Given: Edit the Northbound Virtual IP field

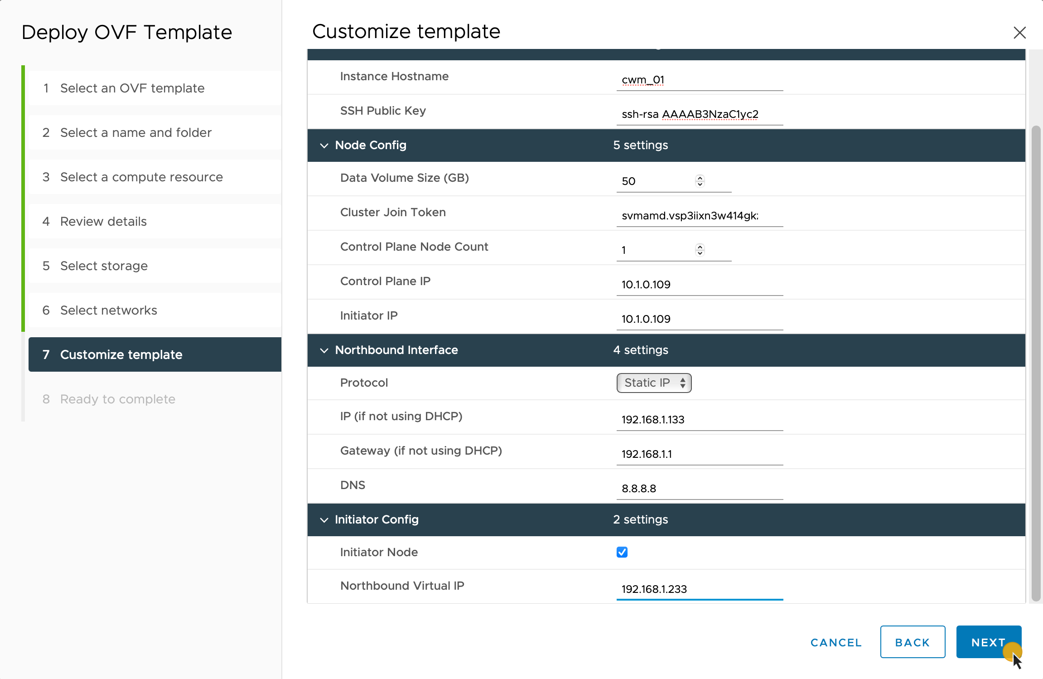Looking at the screenshot, I should point(699,589).
